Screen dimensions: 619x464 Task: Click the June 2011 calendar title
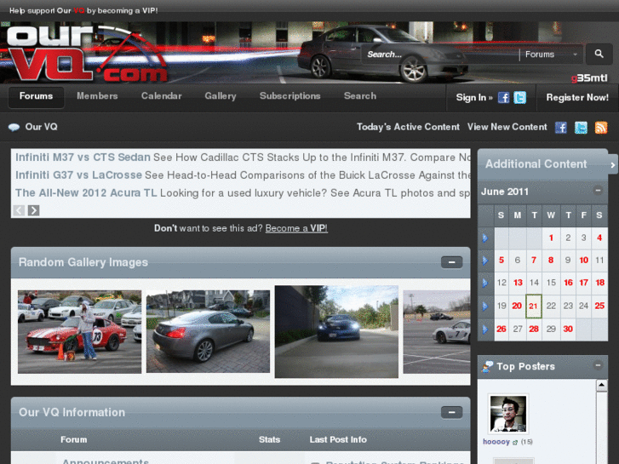click(x=505, y=192)
